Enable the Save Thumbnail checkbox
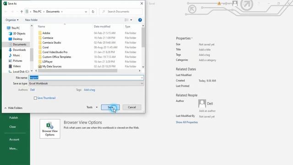293x165 pixels. point(35,98)
